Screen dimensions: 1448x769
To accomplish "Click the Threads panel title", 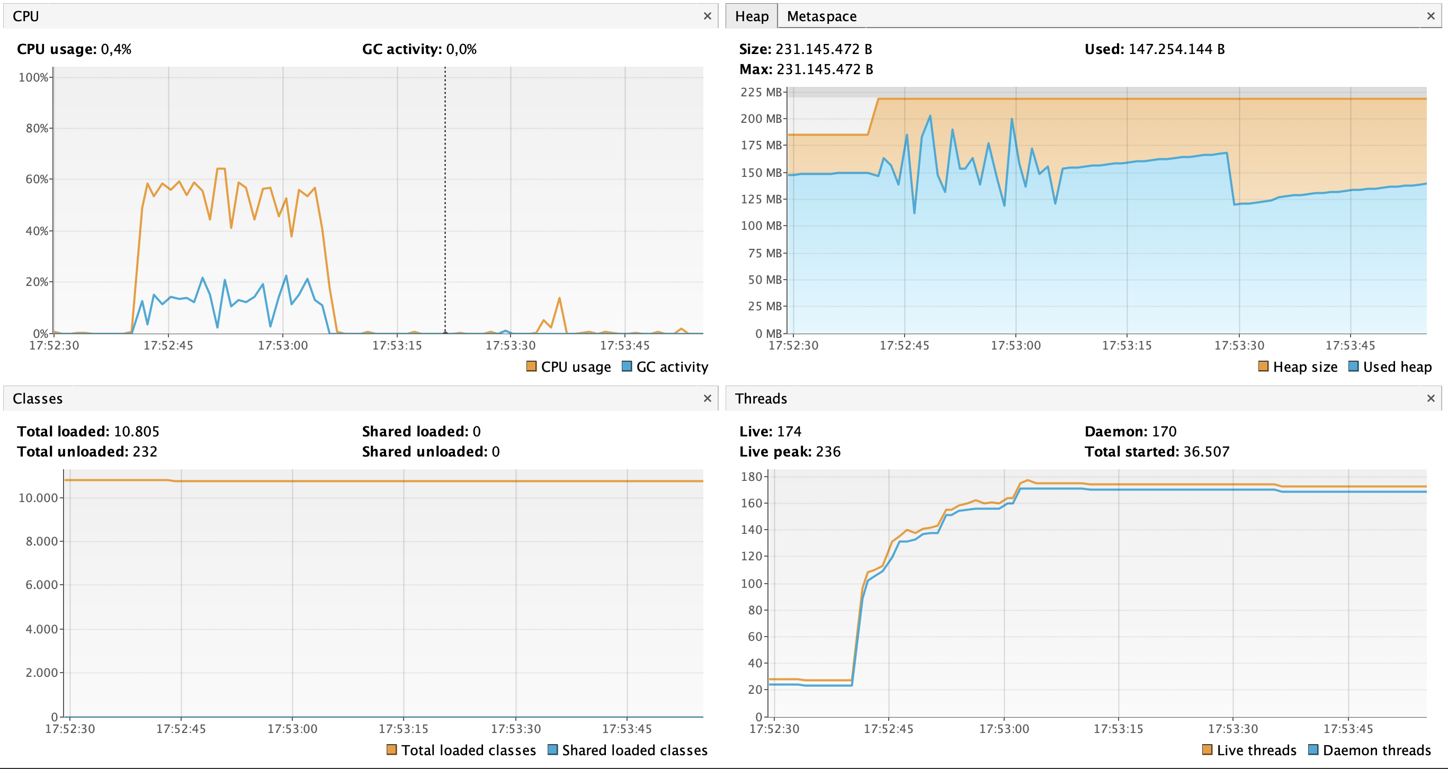I will (761, 399).
